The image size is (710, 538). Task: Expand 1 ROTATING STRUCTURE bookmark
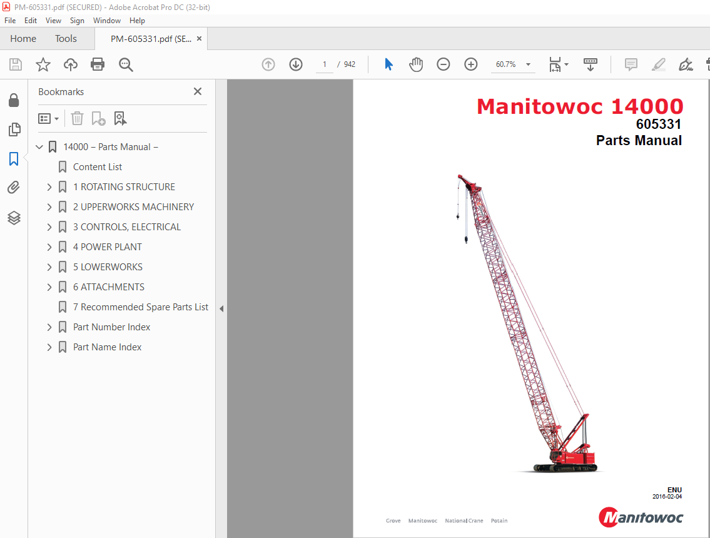pyautogui.click(x=49, y=187)
